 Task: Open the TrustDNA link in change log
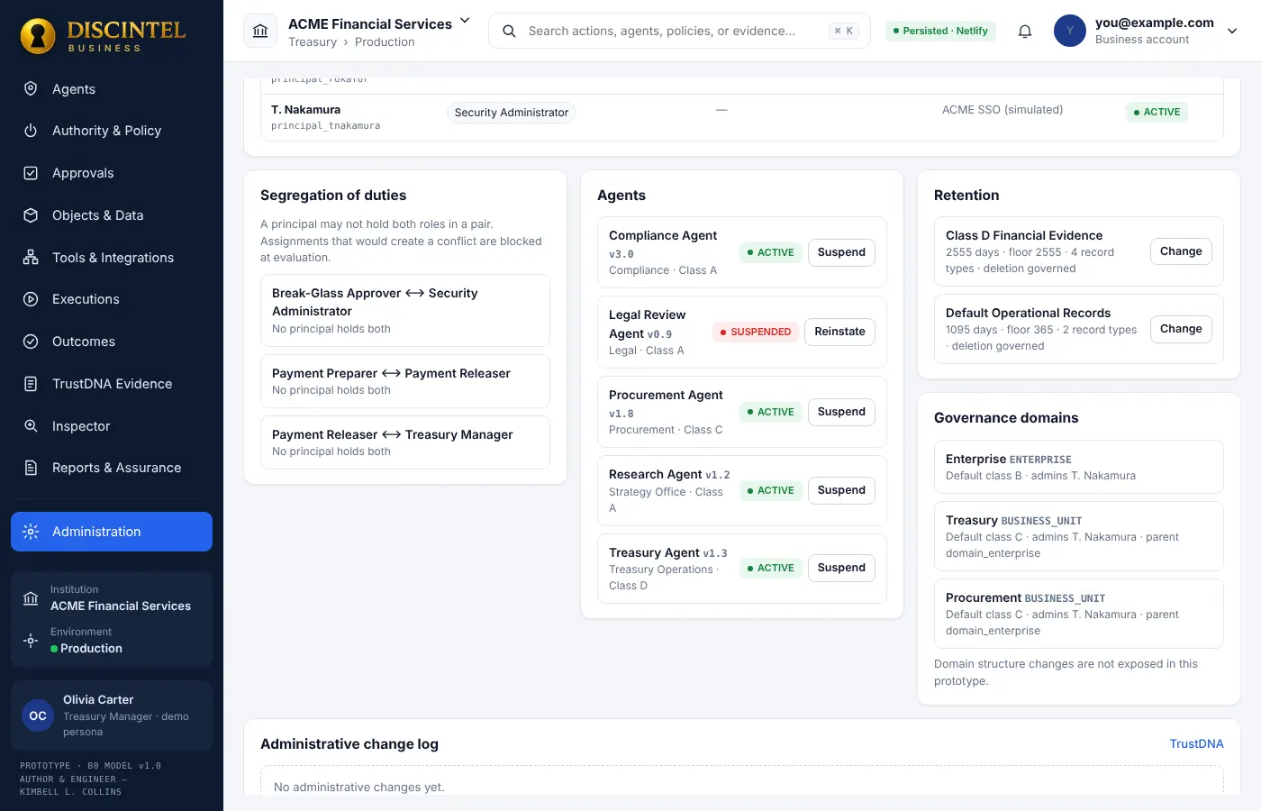point(1196,743)
